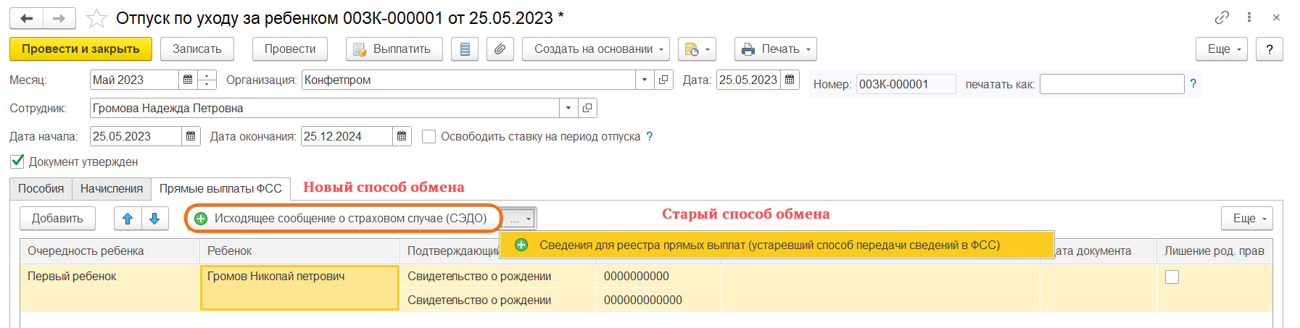Toggle Документ утвержден checkbox
The height and width of the screenshot is (328, 1300).
click(x=17, y=161)
